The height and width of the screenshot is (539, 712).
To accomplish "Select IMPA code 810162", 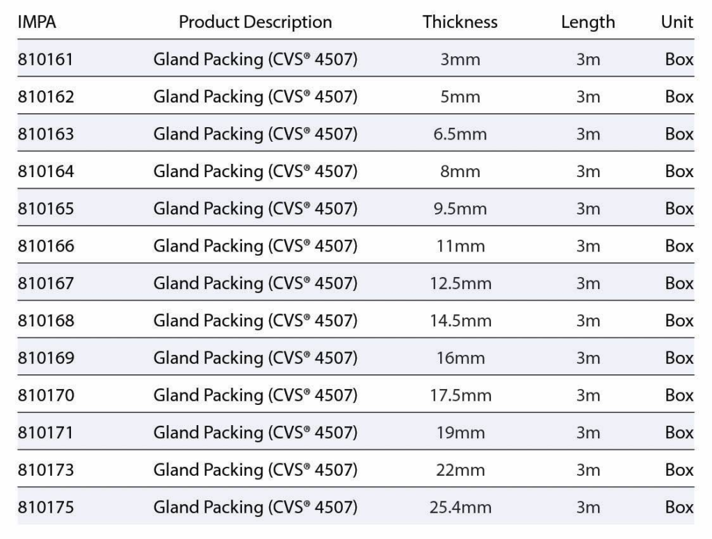I will (45, 97).
